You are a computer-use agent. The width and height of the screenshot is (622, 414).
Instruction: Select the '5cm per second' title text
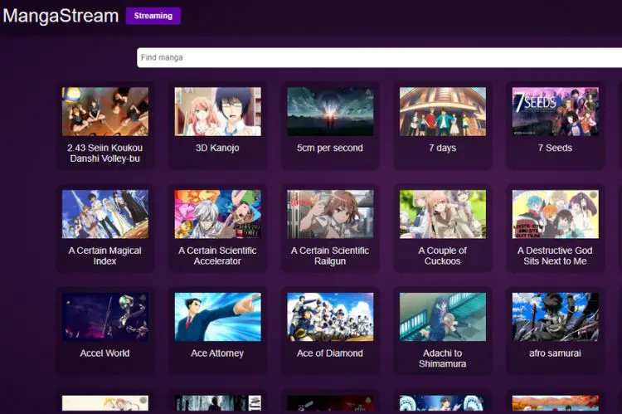[330, 148]
